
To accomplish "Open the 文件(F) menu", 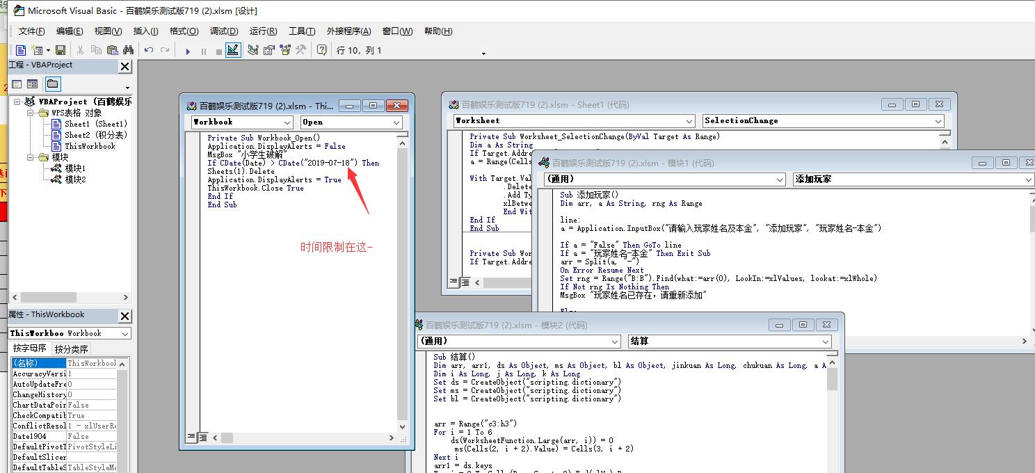I will coord(31,31).
